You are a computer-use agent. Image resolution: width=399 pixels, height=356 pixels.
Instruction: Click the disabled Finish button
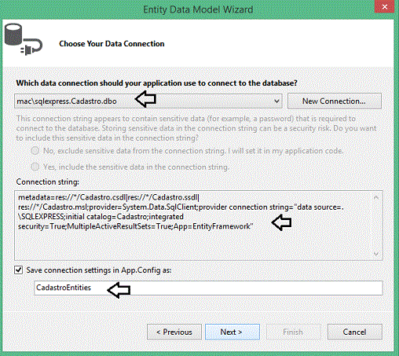(294, 332)
